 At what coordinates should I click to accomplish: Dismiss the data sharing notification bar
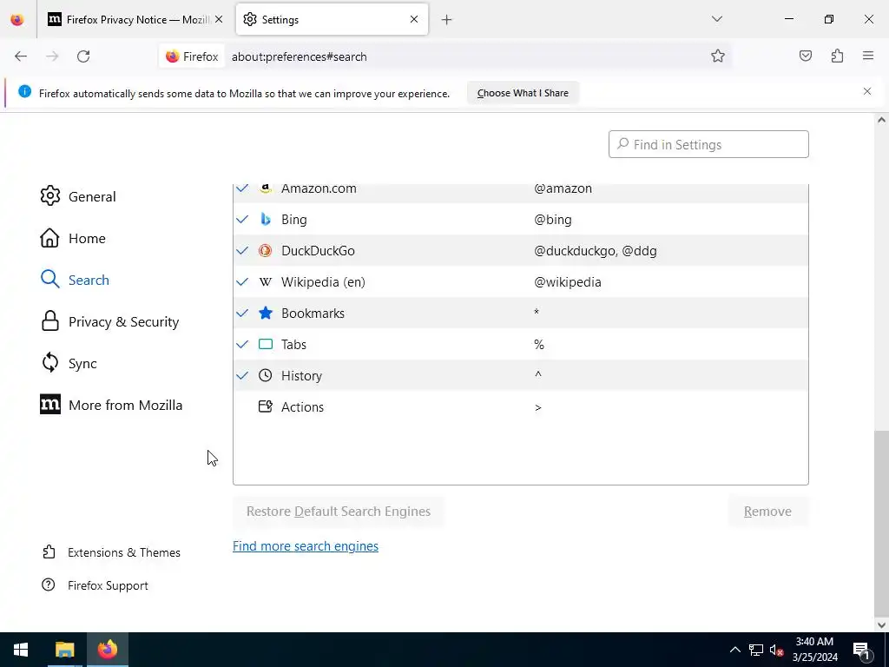coord(867,91)
